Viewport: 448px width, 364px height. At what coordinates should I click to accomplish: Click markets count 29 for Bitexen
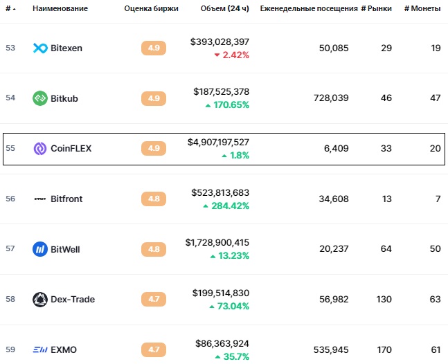click(x=386, y=48)
